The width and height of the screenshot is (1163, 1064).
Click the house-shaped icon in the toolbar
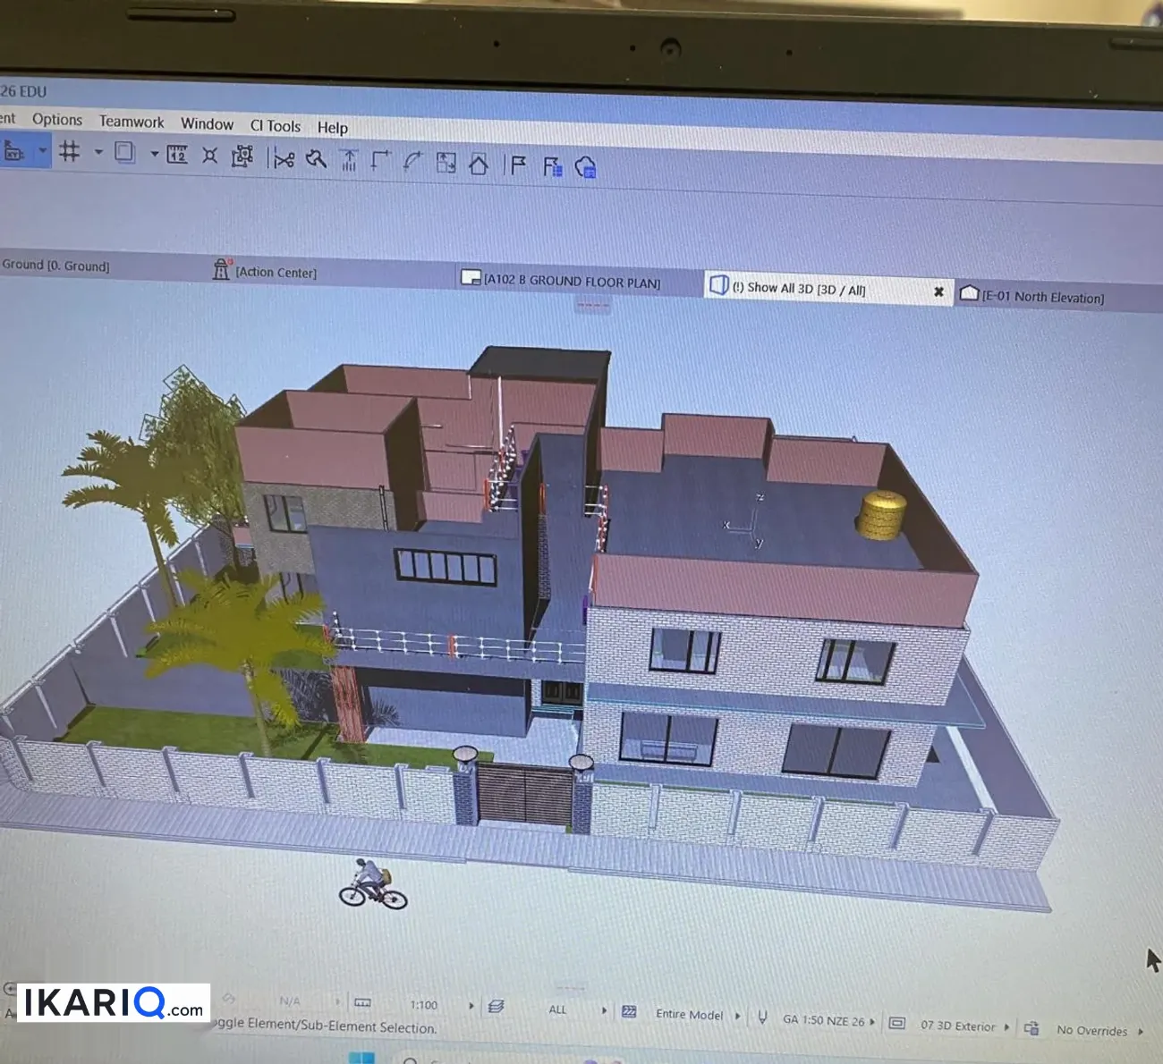tap(479, 165)
